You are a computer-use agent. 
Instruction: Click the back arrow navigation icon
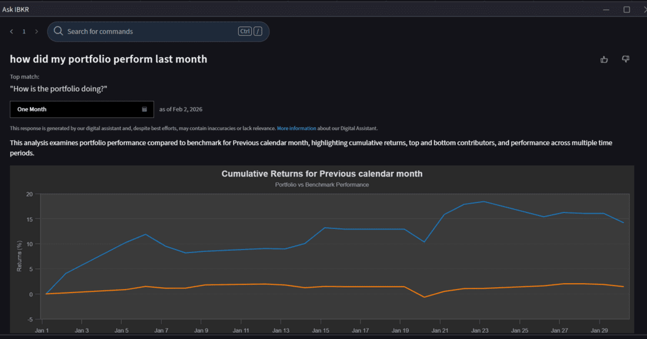[11, 32]
